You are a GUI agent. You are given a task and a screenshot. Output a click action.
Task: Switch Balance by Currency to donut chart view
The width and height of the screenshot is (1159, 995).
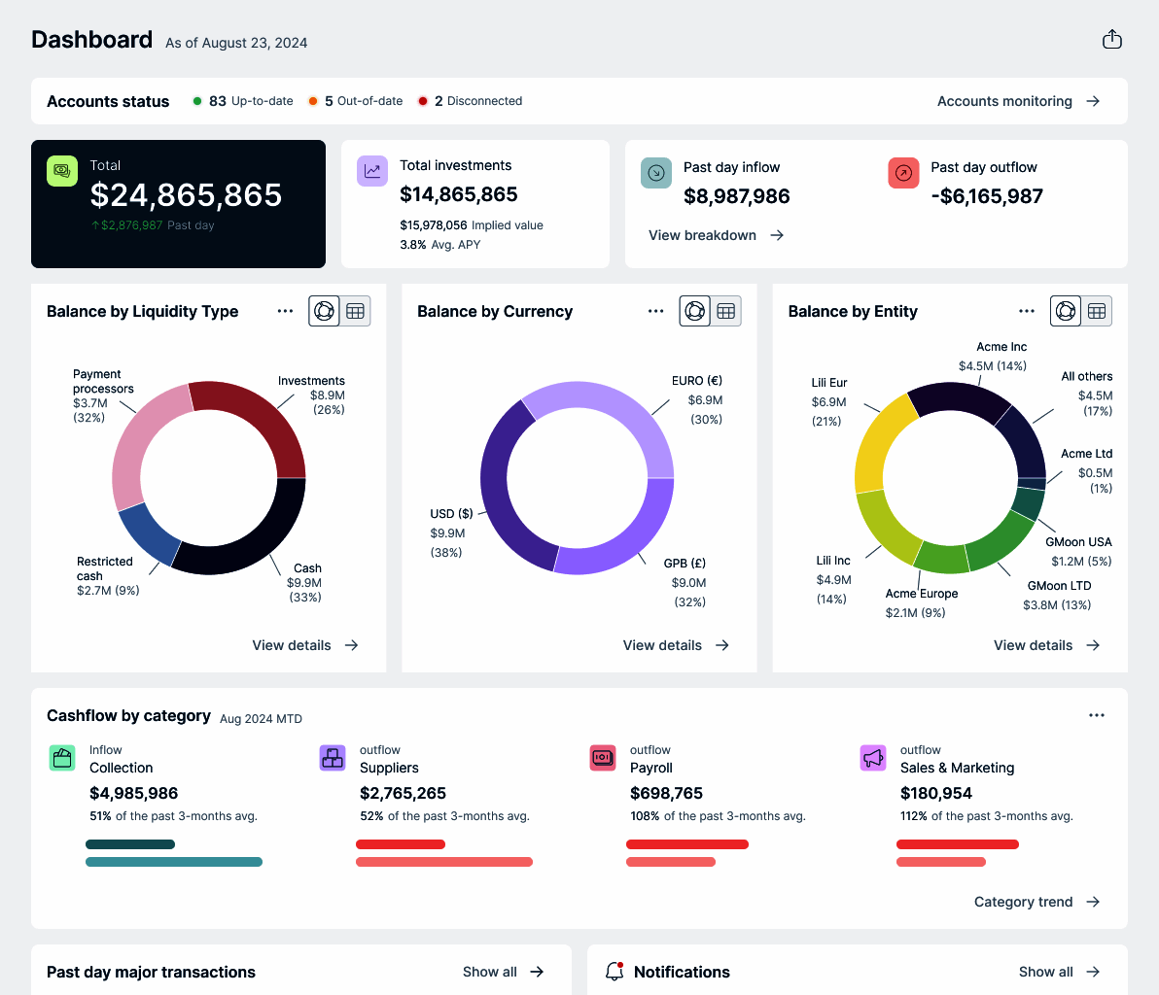point(695,311)
